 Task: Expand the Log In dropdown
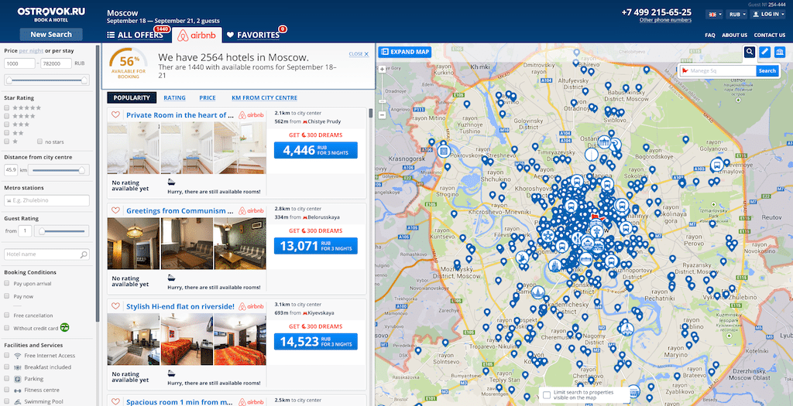768,14
